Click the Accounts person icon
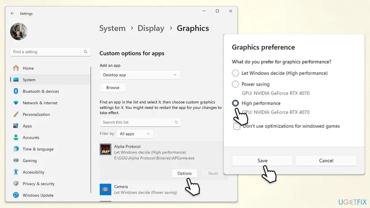The width and height of the screenshot is (370, 208). click(x=16, y=137)
